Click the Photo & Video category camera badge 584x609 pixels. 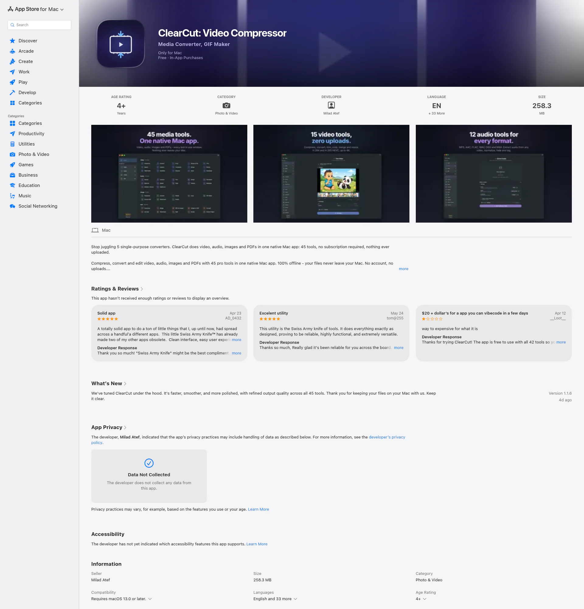227,106
